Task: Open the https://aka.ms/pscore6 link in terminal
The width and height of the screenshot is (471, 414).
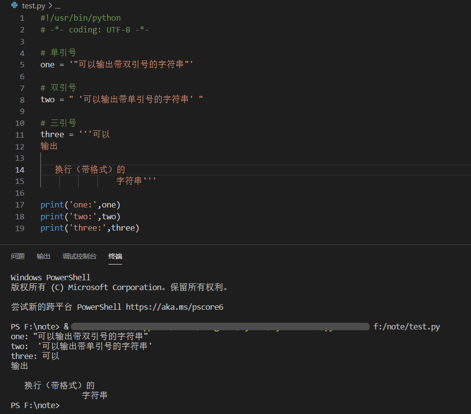Action: [174, 307]
